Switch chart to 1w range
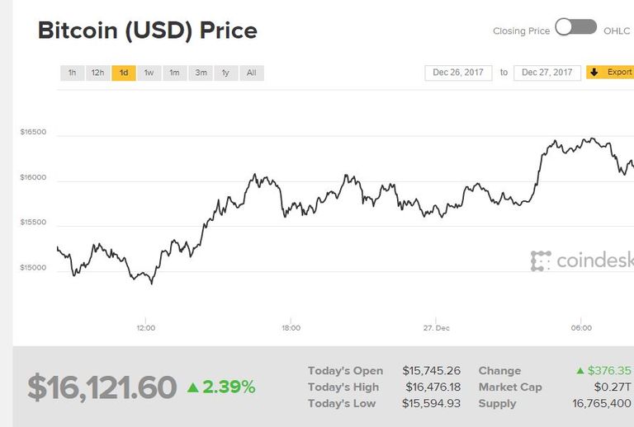Screen dimensions: 634x427 [x=149, y=73]
